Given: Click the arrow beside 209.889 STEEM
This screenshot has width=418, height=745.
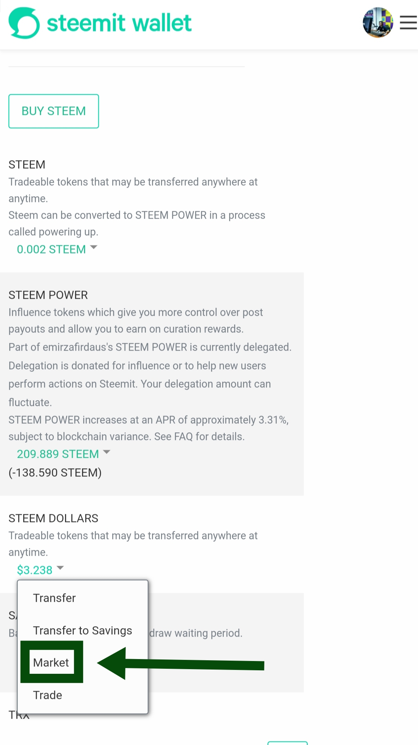Looking at the screenshot, I should pyautogui.click(x=107, y=452).
